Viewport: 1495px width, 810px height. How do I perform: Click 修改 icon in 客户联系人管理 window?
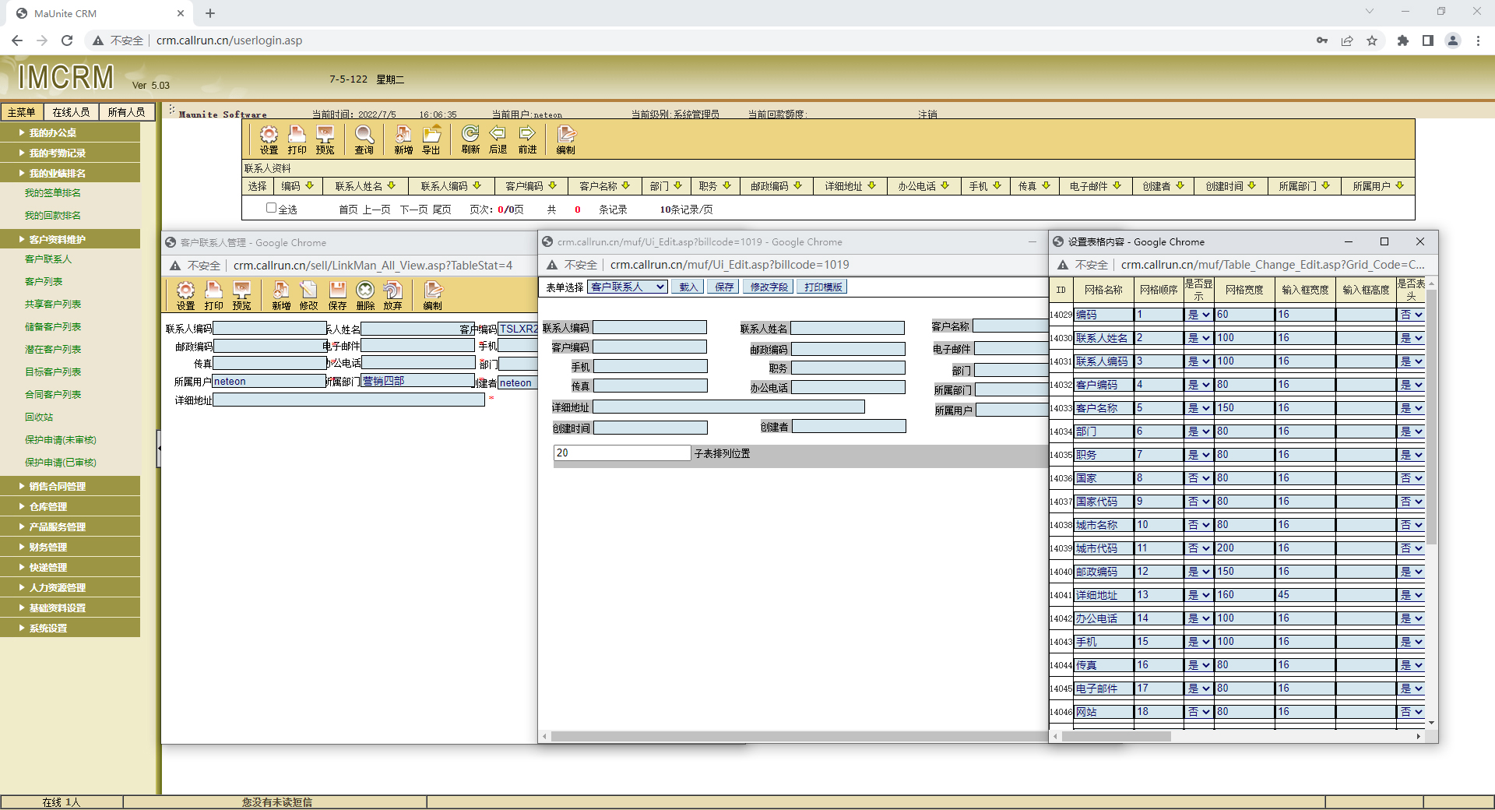click(x=309, y=296)
